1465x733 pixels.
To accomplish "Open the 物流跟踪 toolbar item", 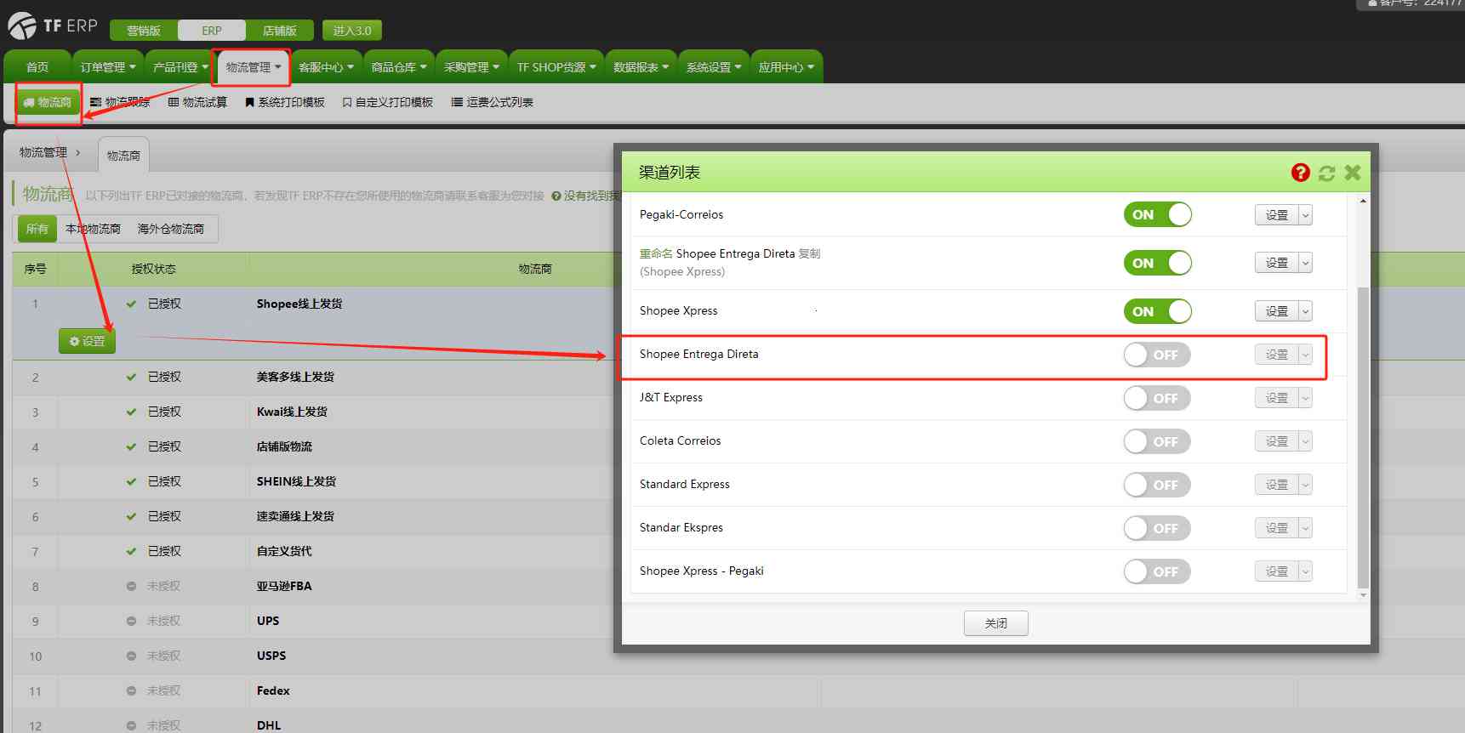I will point(120,102).
